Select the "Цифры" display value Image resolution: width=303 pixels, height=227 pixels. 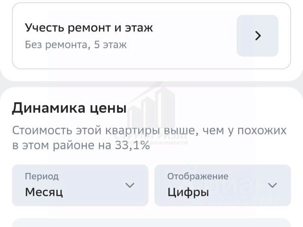[x=188, y=192]
